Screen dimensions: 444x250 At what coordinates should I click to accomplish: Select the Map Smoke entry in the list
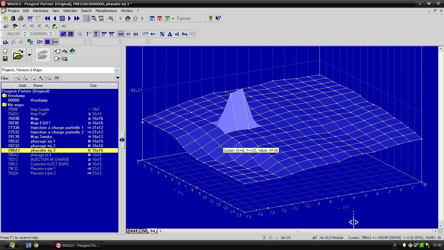click(41, 137)
